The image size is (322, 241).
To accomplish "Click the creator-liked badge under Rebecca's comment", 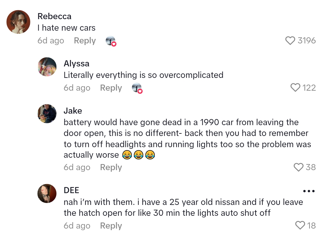I will point(111,41).
